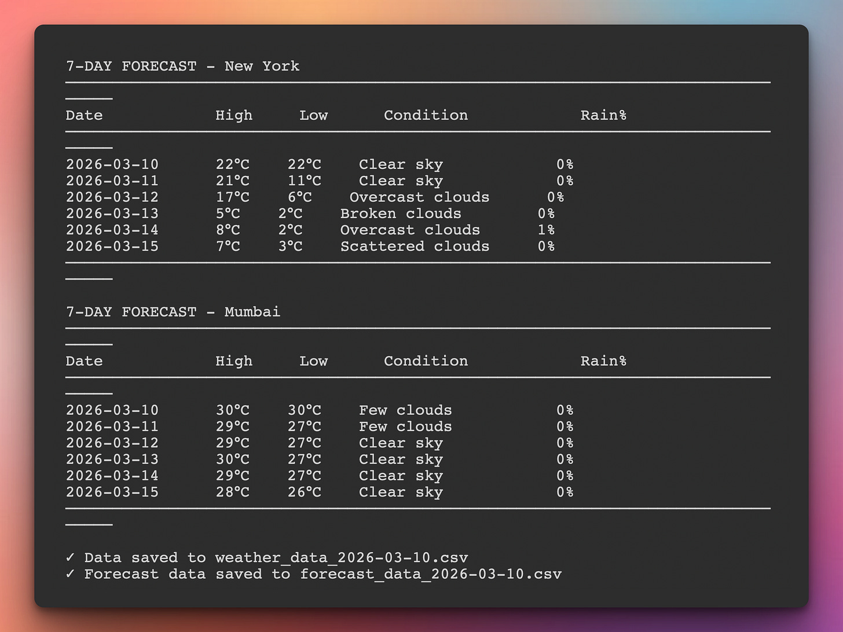Click Mumbai date 2026-03-14
Image resolution: width=843 pixels, height=632 pixels.
[x=112, y=476]
